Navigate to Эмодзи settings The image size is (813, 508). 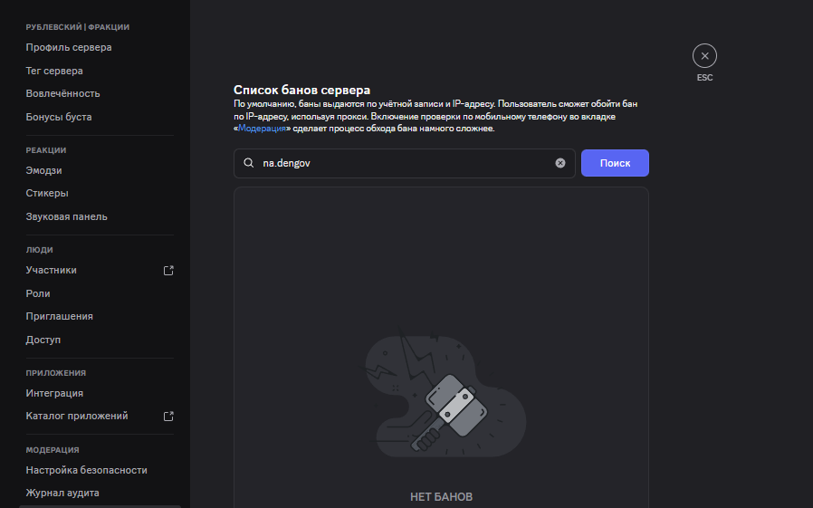pos(43,170)
